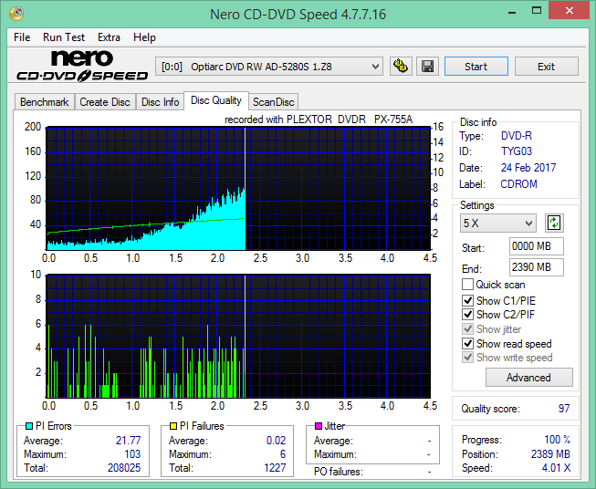Image resolution: width=596 pixels, height=489 pixels.
Task: Switch to the Create Disc tab
Action: (x=105, y=102)
